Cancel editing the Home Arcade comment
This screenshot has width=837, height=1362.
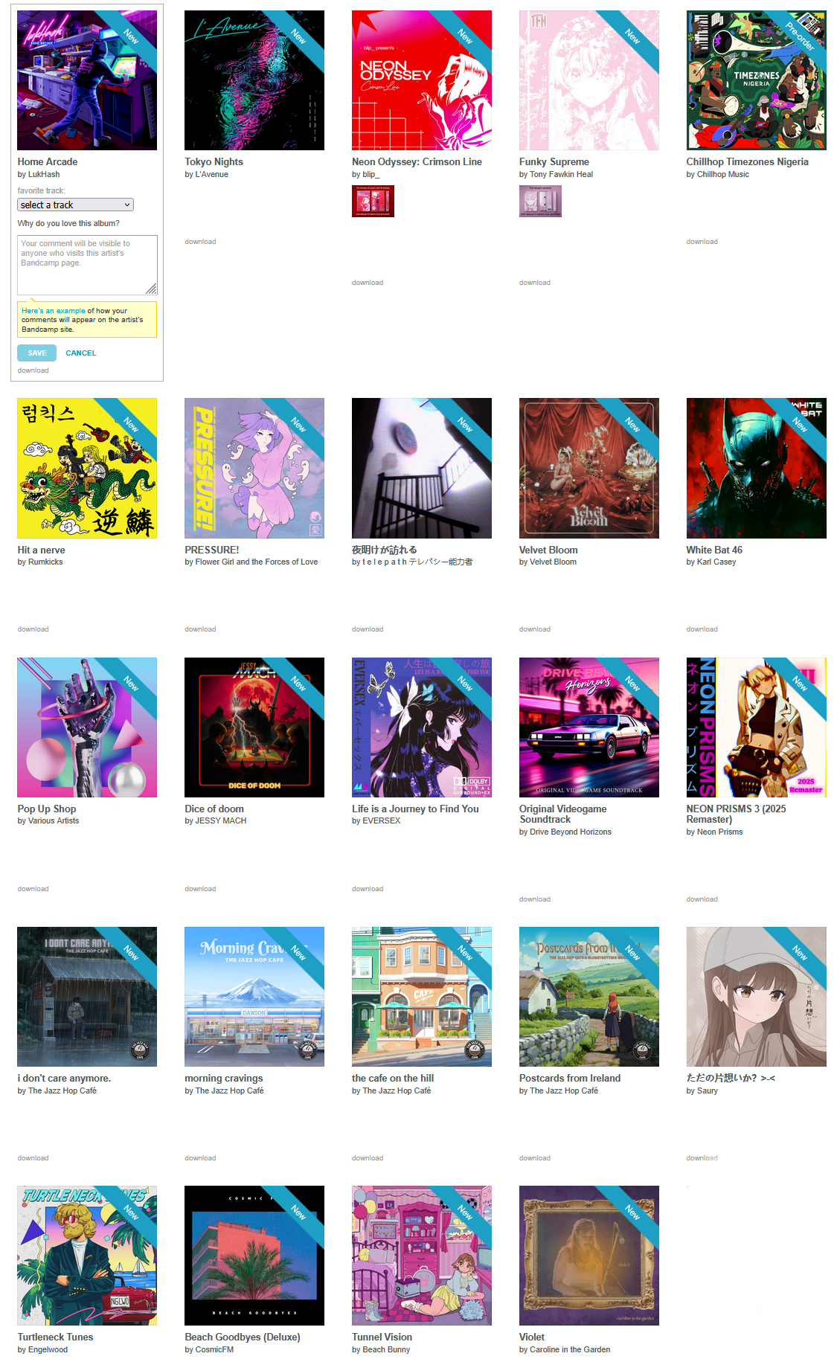[x=81, y=353]
